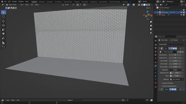This screenshot has width=186, height=104.
Task: Remove the Bevel modifier
Action: click(180, 89)
